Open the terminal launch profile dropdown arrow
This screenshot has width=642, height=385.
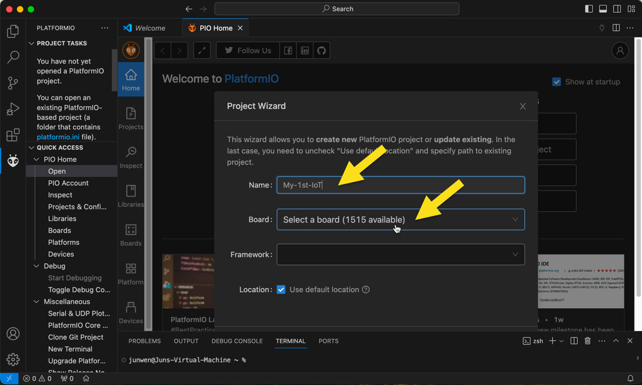(561, 341)
